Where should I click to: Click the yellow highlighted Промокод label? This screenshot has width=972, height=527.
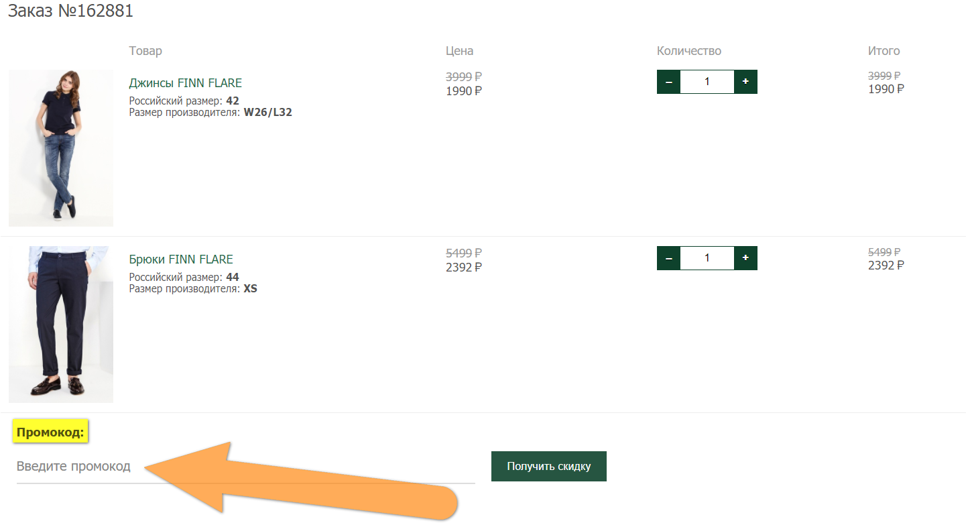click(51, 432)
